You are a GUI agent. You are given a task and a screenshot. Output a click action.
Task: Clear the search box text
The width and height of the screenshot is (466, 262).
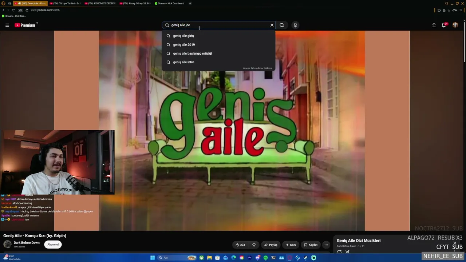click(x=272, y=25)
